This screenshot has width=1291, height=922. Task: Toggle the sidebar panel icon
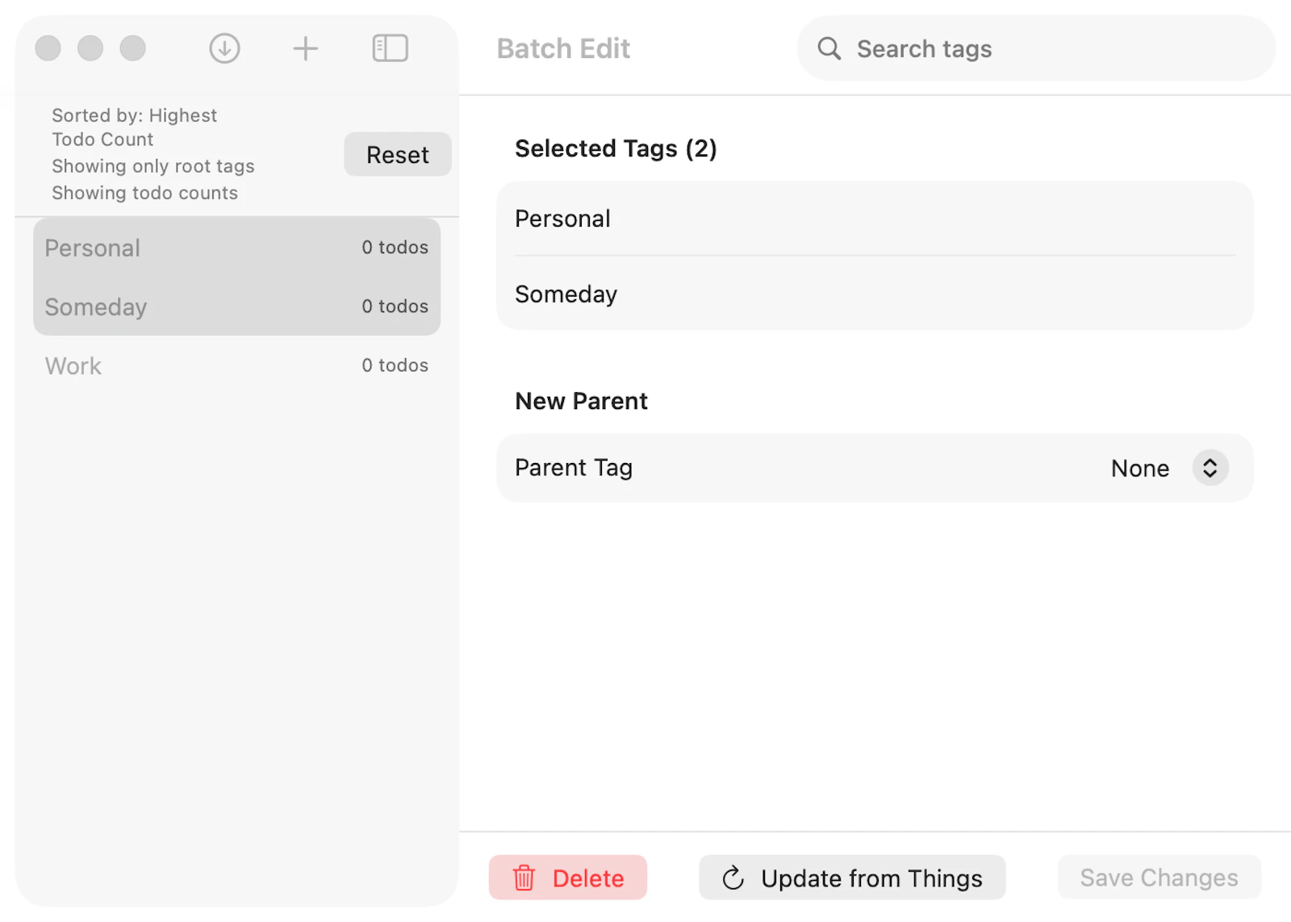pos(391,48)
